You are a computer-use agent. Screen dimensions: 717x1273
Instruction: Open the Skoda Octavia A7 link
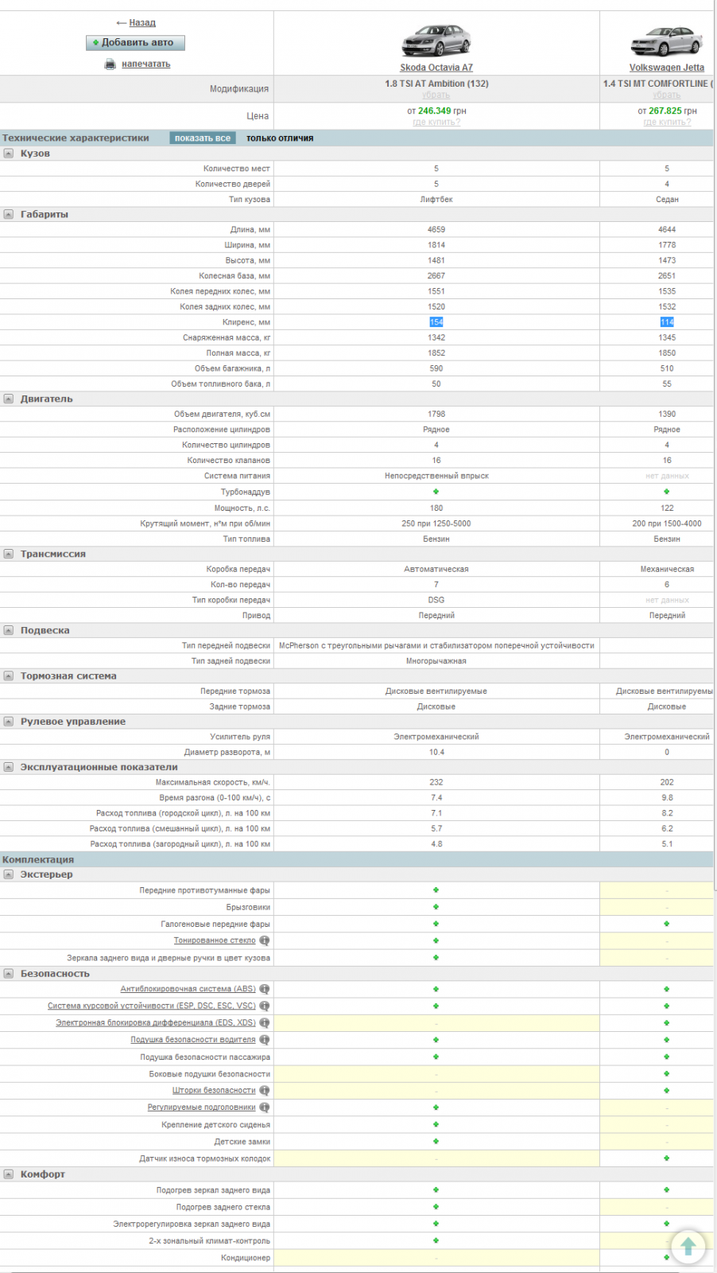436,68
